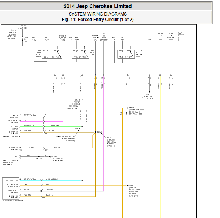Click the 'FUSE 39 20A' label
The height and width of the screenshot is (218, 220).
pos(26,39)
